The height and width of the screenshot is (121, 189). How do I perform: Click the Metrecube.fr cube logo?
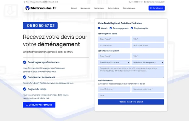coord(27,8)
